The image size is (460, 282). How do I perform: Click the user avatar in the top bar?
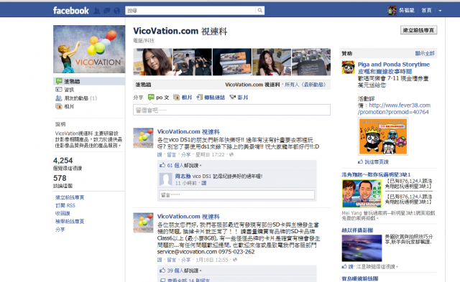click(x=392, y=11)
